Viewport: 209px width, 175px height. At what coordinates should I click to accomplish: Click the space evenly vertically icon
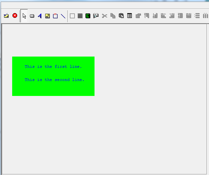click(x=197, y=16)
